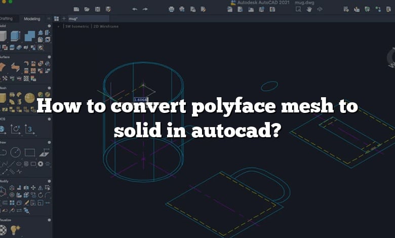Select the Orbit tool in top toolbar
This screenshot has height=238, width=395.
(x=320, y=9)
